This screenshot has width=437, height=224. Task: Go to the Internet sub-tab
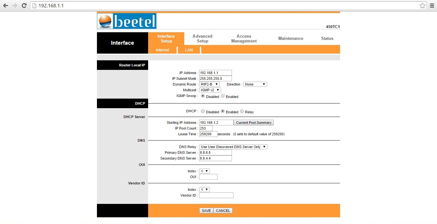click(162, 50)
